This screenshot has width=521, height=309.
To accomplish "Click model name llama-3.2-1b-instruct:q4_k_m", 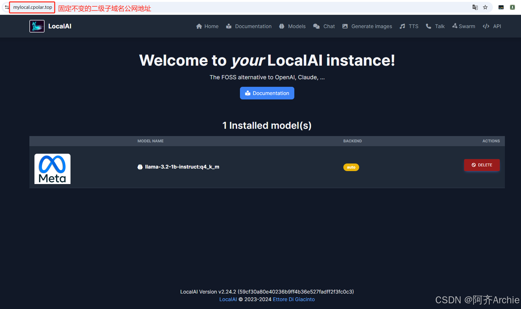I will click(x=182, y=167).
